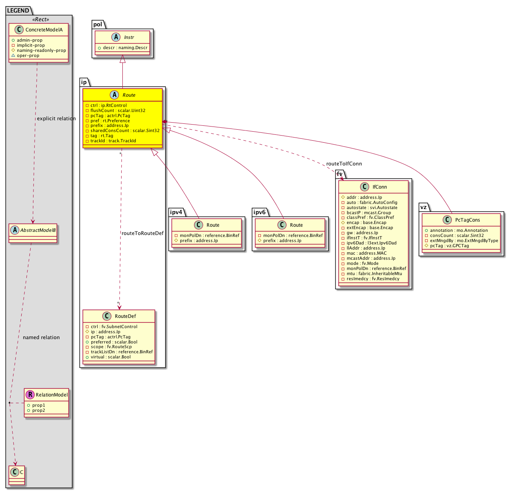The width and height of the screenshot is (512, 492).
Task: Select the A icon of AbstractModelB
Action: pyautogui.click(x=15, y=230)
